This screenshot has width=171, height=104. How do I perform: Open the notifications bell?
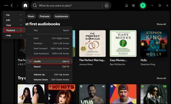127,6
